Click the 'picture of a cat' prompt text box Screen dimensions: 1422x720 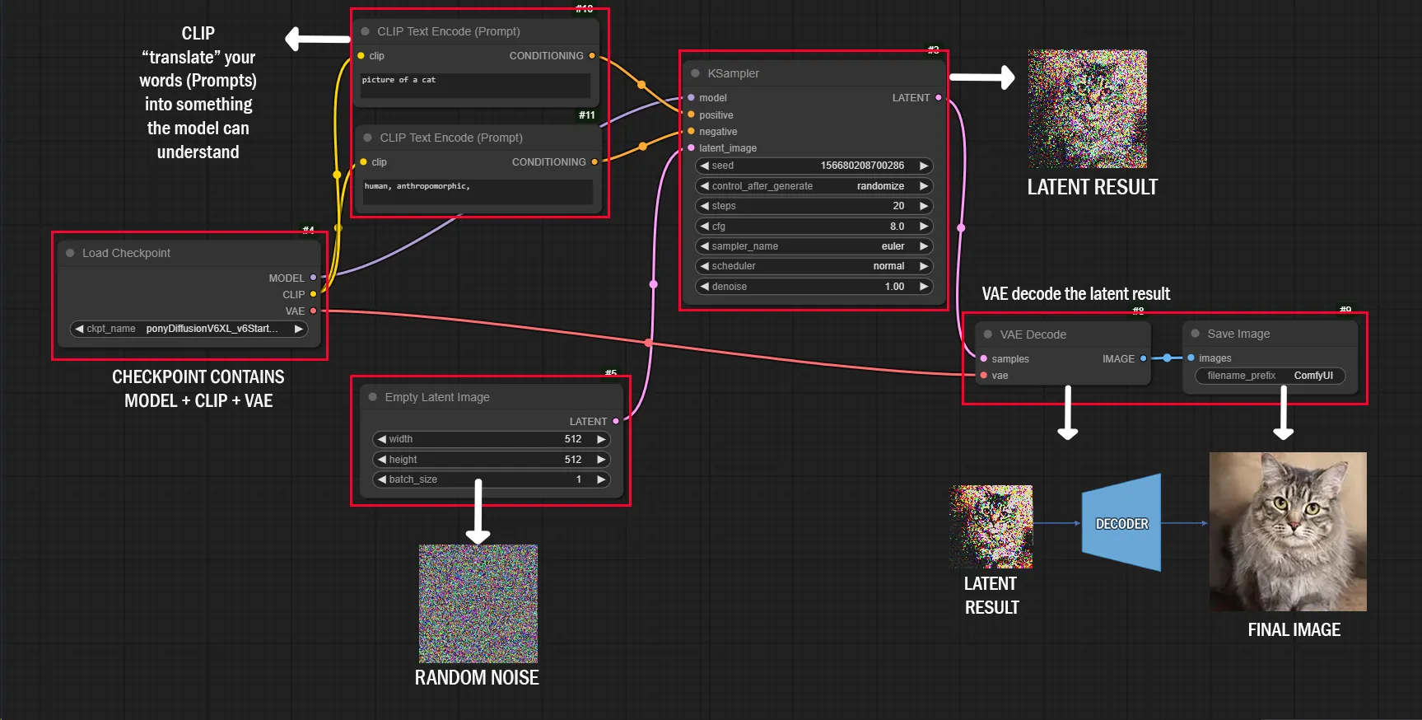point(474,85)
